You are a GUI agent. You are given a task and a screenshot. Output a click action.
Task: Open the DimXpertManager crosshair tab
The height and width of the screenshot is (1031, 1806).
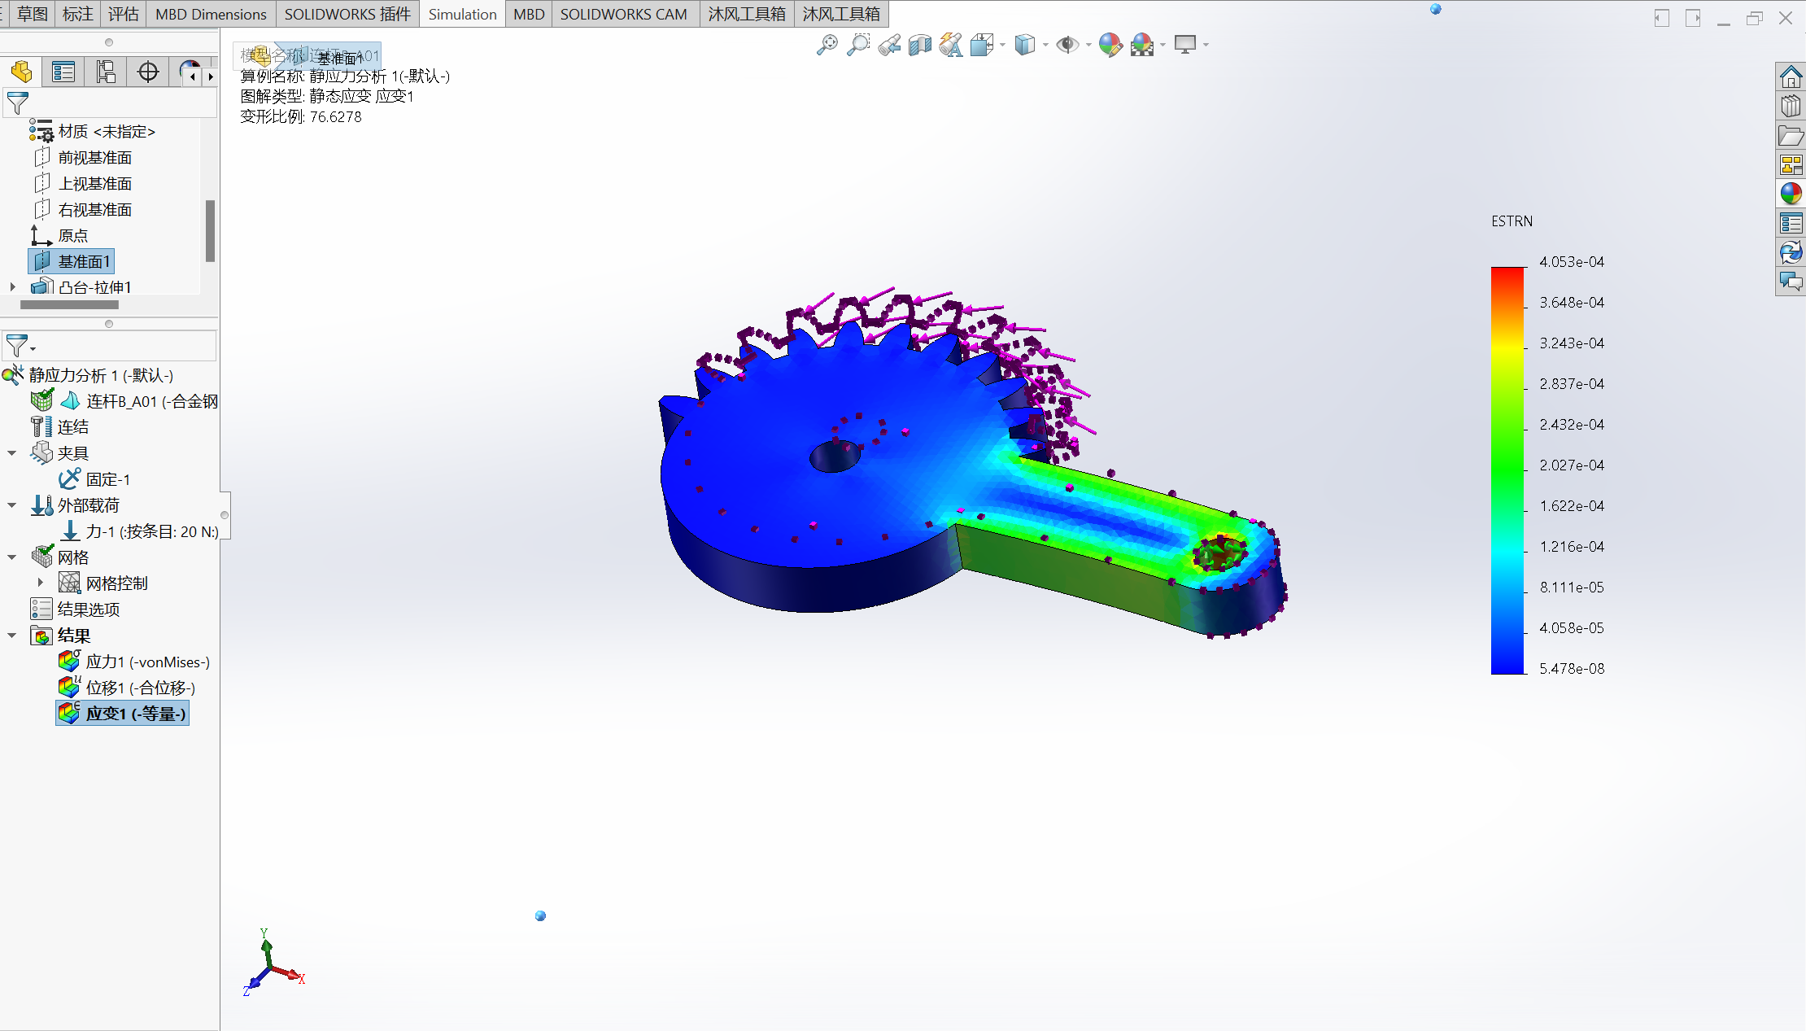[x=148, y=72]
